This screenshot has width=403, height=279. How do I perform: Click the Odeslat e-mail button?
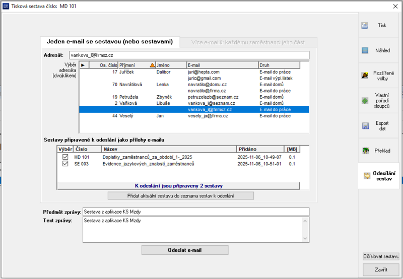pos(185,250)
